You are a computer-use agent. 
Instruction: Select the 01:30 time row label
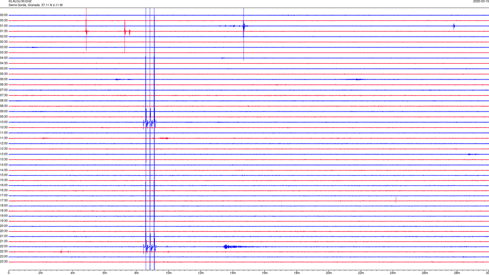(x=4, y=31)
